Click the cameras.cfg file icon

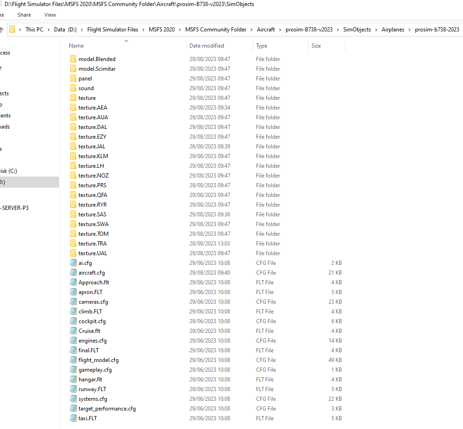[73, 302]
